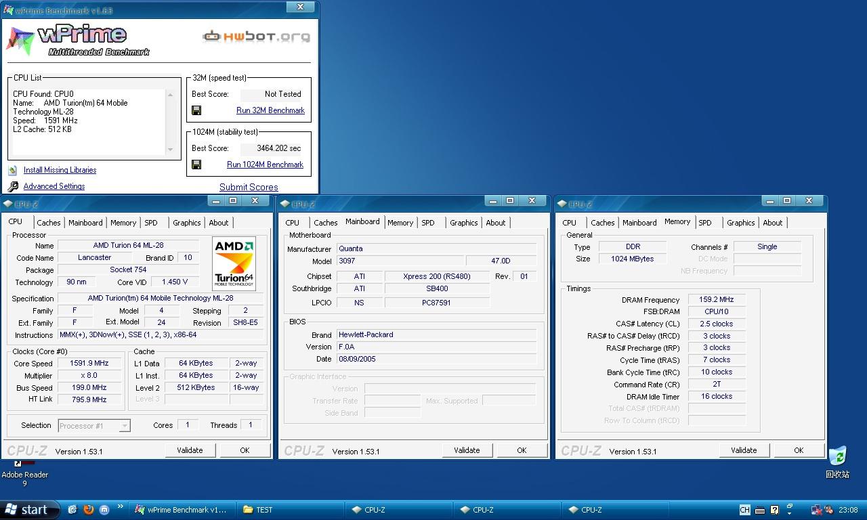Click the Install Missing Libraries icon
The image size is (867, 520).
(x=13, y=170)
